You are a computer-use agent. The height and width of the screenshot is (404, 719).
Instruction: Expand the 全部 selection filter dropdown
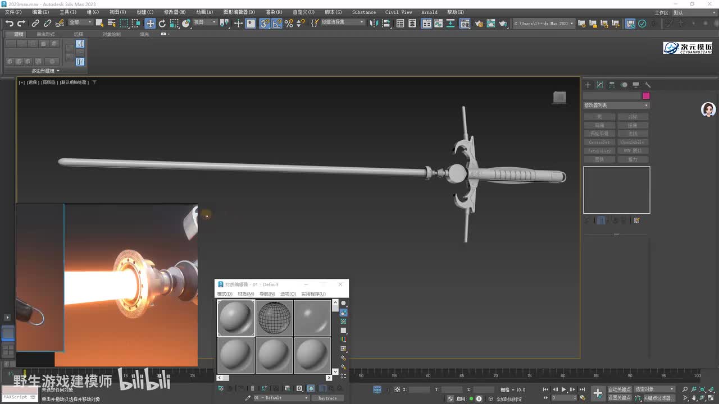pos(80,22)
